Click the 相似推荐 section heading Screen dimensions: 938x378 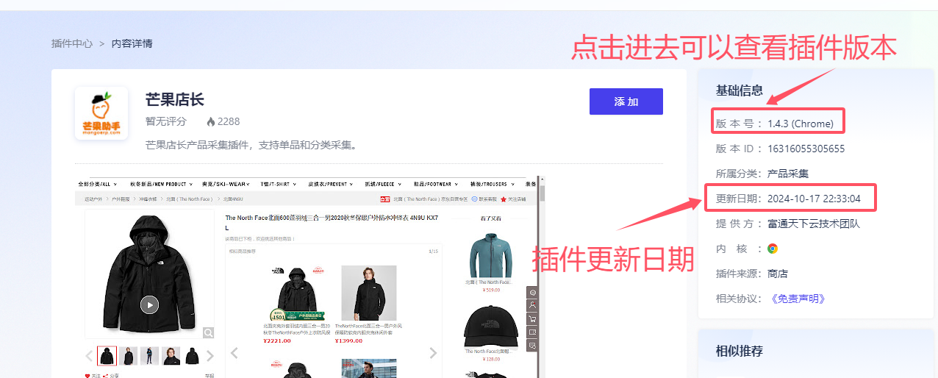click(x=740, y=351)
